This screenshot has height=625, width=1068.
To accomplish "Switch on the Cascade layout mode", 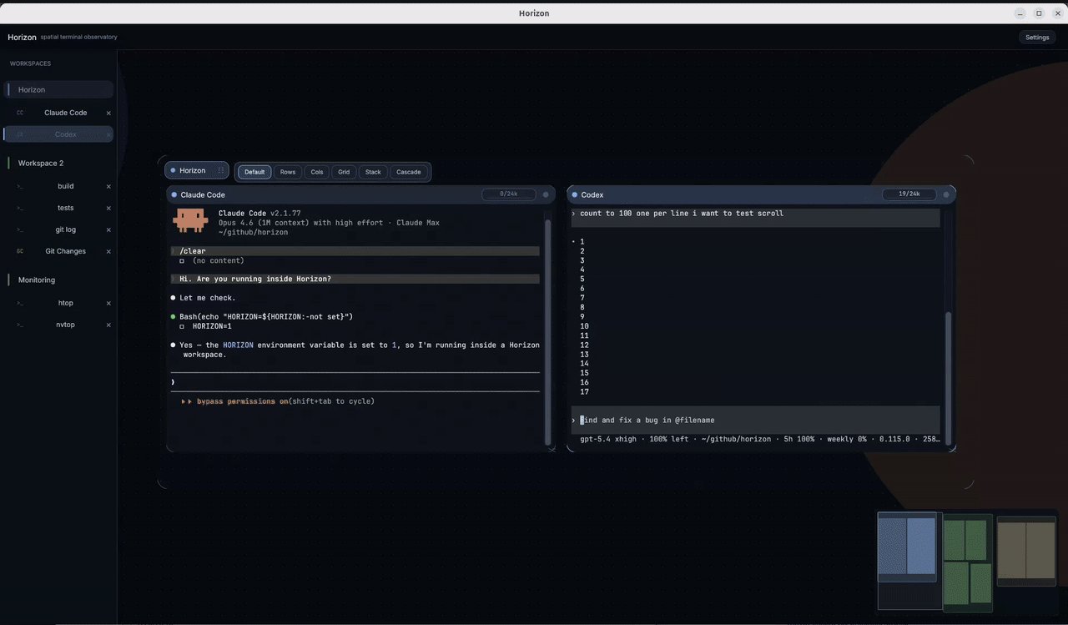I will 408,171.
